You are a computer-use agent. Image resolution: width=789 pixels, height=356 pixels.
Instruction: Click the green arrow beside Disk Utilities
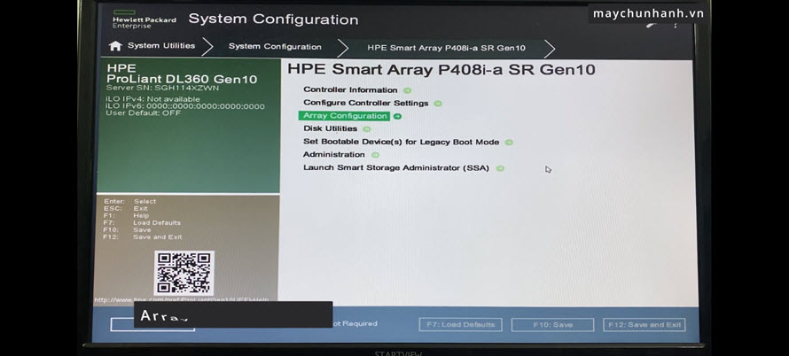click(x=367, y=129)
